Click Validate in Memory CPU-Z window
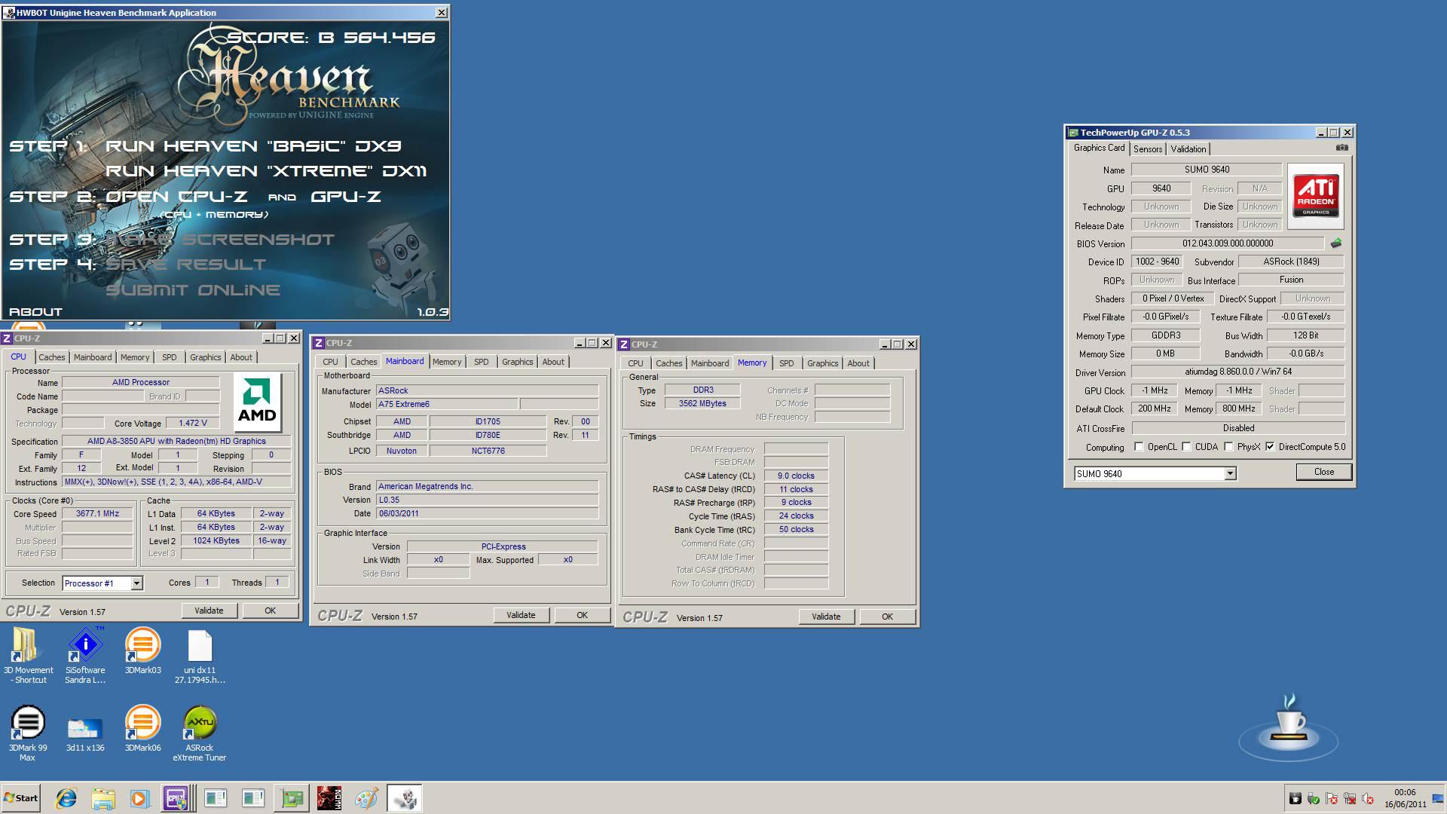Viewport: 1447px width, 814px height. [826, 617]
